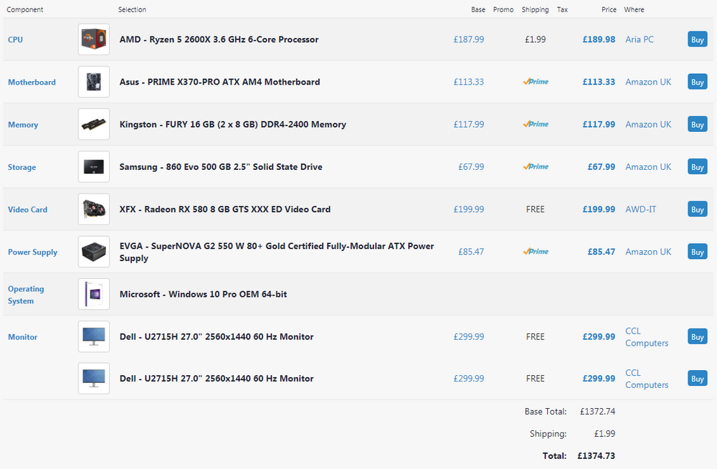This screenshot has height=469, width=717.
Task: Click the grand Total value £1374.73
Action: tap(597, 455)
